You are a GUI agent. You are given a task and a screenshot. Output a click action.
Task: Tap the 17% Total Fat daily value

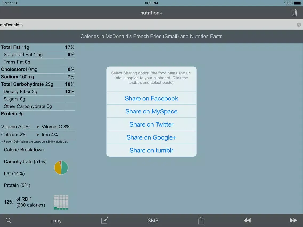point(70,47)
